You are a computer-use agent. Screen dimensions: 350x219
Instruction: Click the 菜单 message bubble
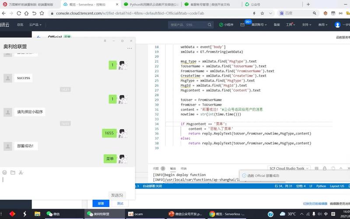tap(110, 159)
